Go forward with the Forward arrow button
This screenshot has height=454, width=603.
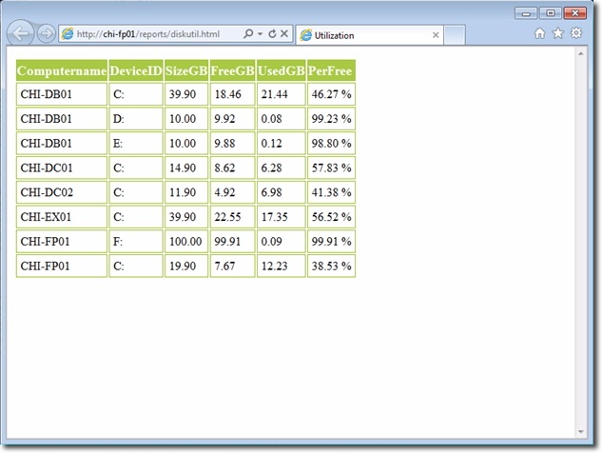pos(47,34)
